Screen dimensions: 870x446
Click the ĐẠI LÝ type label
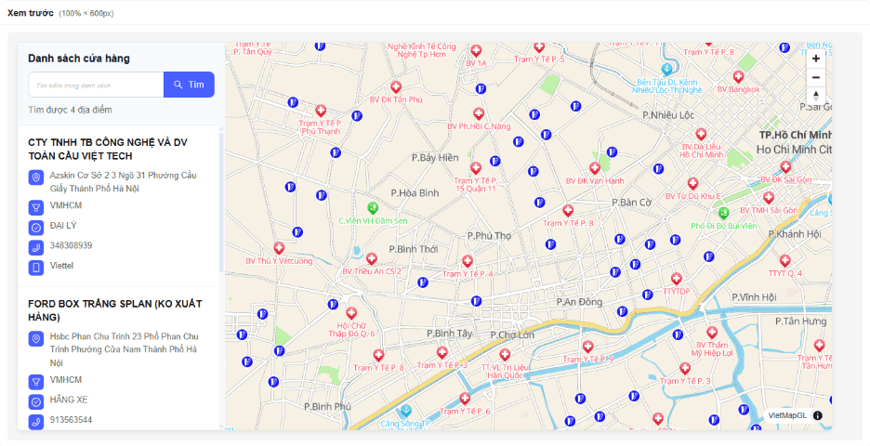point(63,225)
